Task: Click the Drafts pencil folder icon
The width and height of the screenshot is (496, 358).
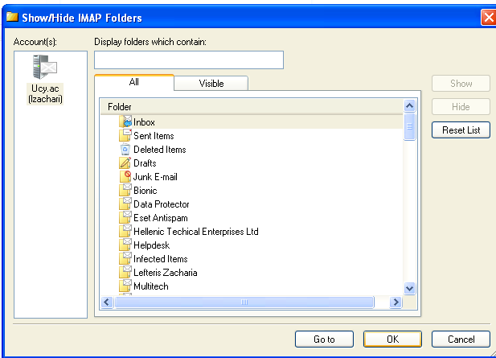Action: (125, 163)
